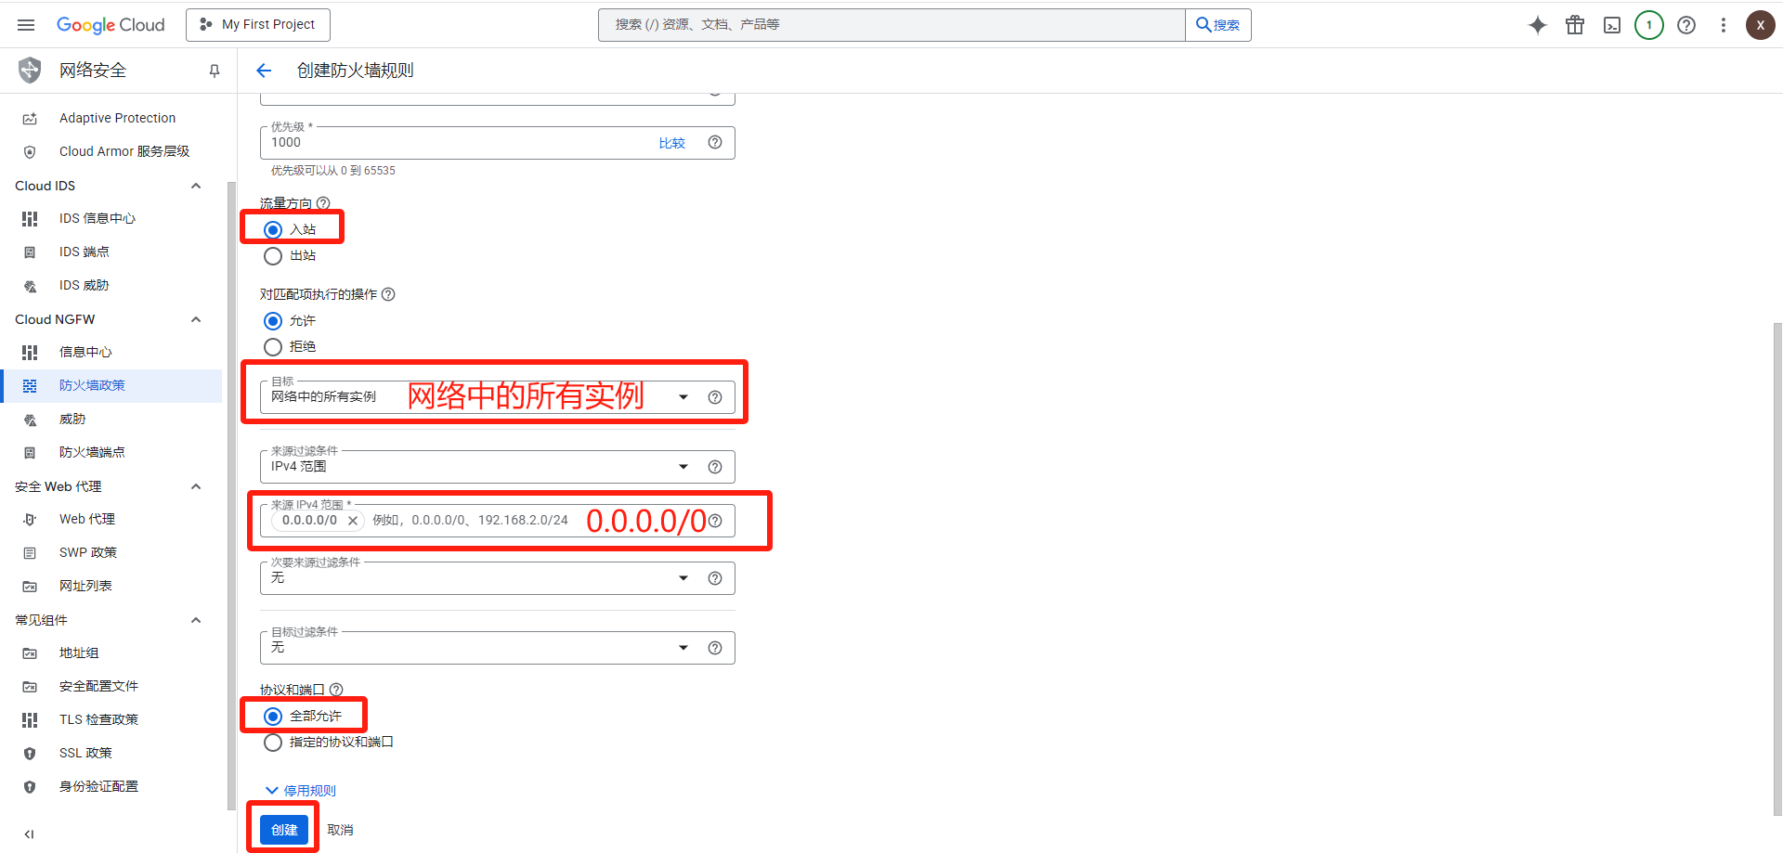The height and width of the screenshot is (853, 1783).
Task: Select 指定的协议和端口 radio button
Action: (273, 742)
